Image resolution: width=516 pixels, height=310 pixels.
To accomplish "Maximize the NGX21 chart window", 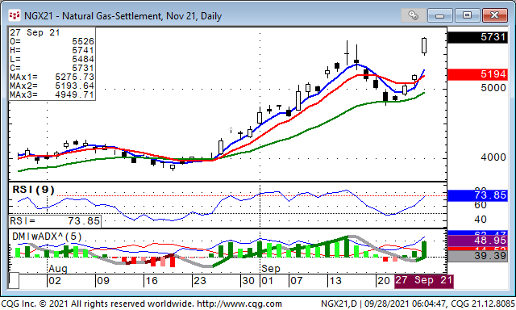I will (x=467, y=15).
